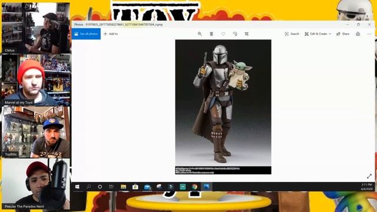Open the See more ellipsis menu
377x212 pixels.
[x=369, y=34]
